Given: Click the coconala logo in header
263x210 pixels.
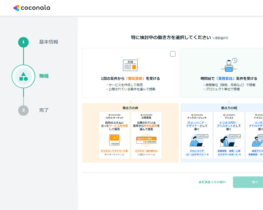Looking at the screenshot, I should (32, 8).
